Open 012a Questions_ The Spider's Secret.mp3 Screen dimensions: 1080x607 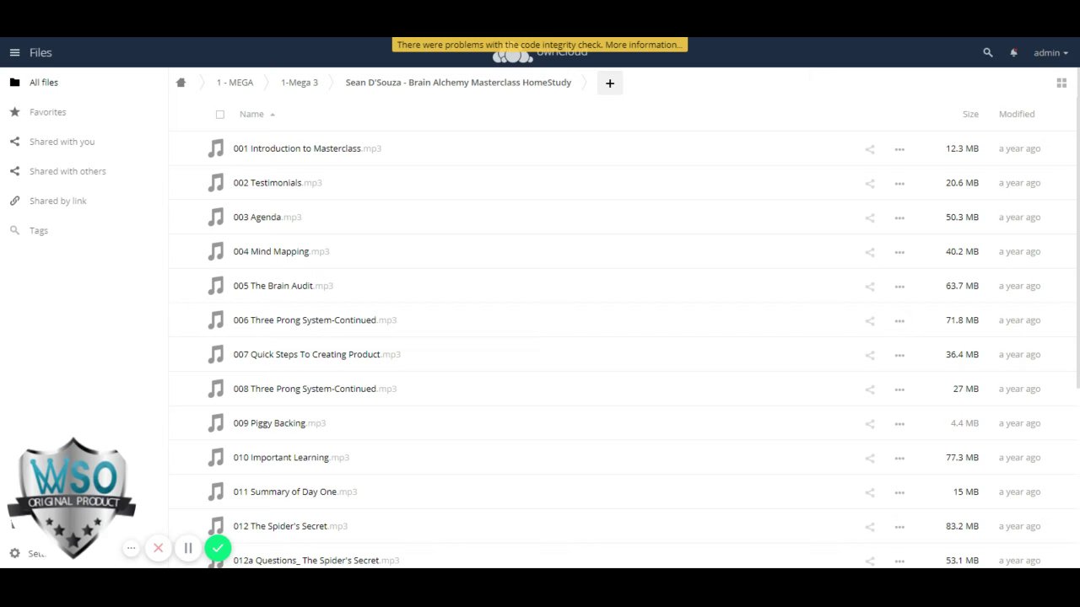316,561
